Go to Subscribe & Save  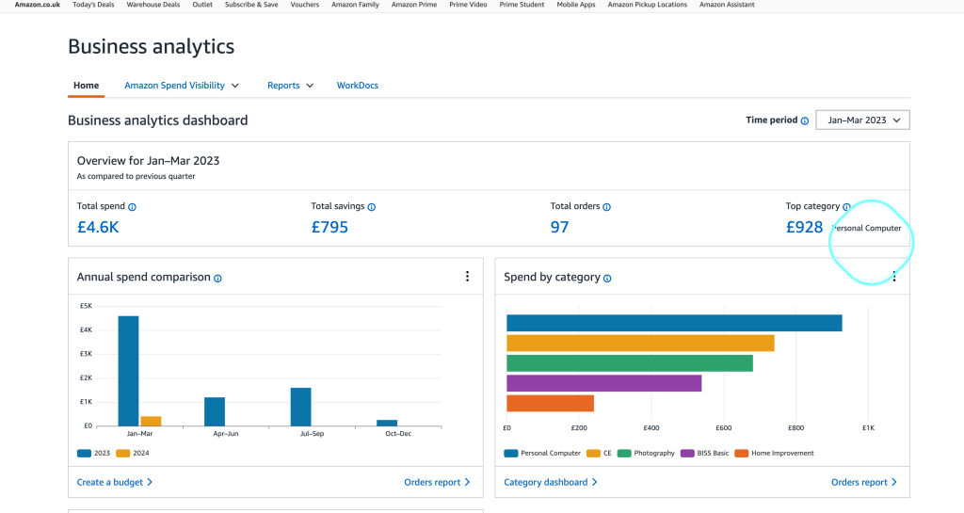coord(251,5)
